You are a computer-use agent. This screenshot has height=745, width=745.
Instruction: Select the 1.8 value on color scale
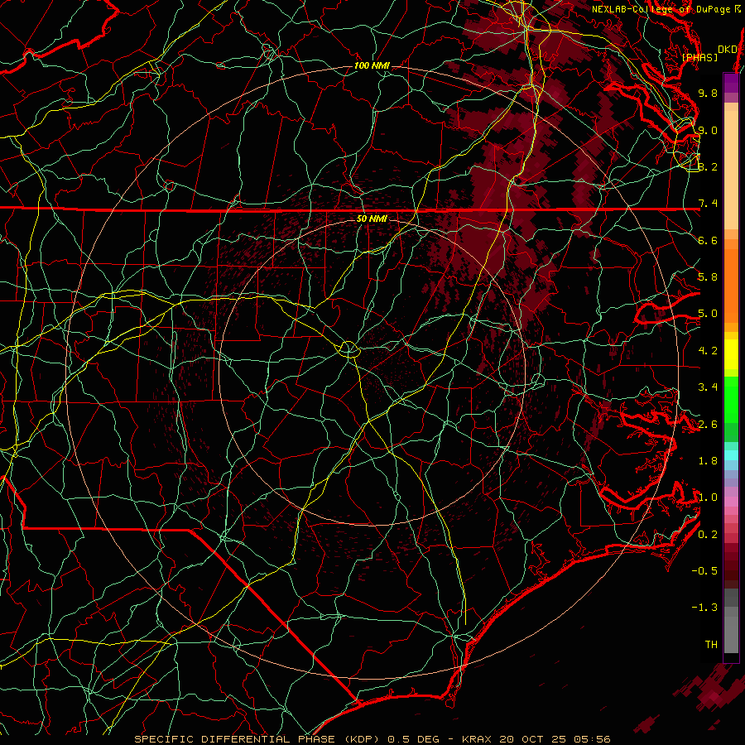(708, 461)
